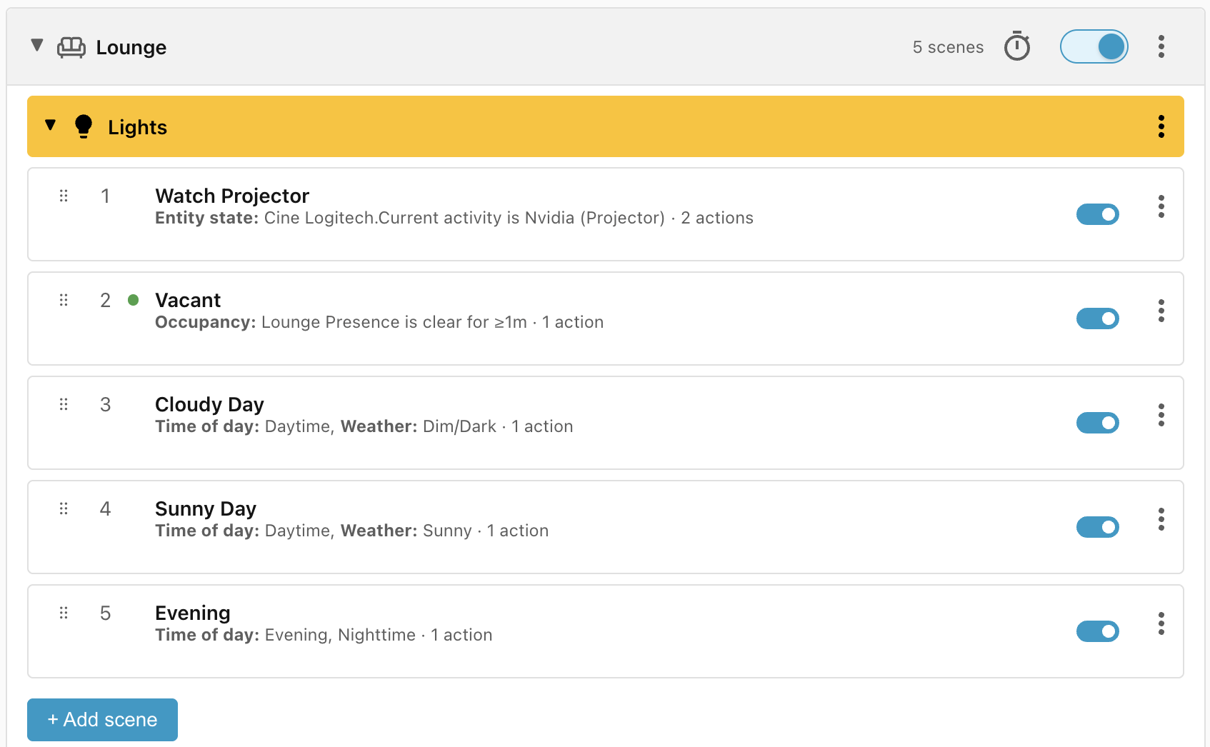This screenshot has width=1210, height=747.
Task: Turn off the Evening scene toggle
Action: [x=1098, y=631]
